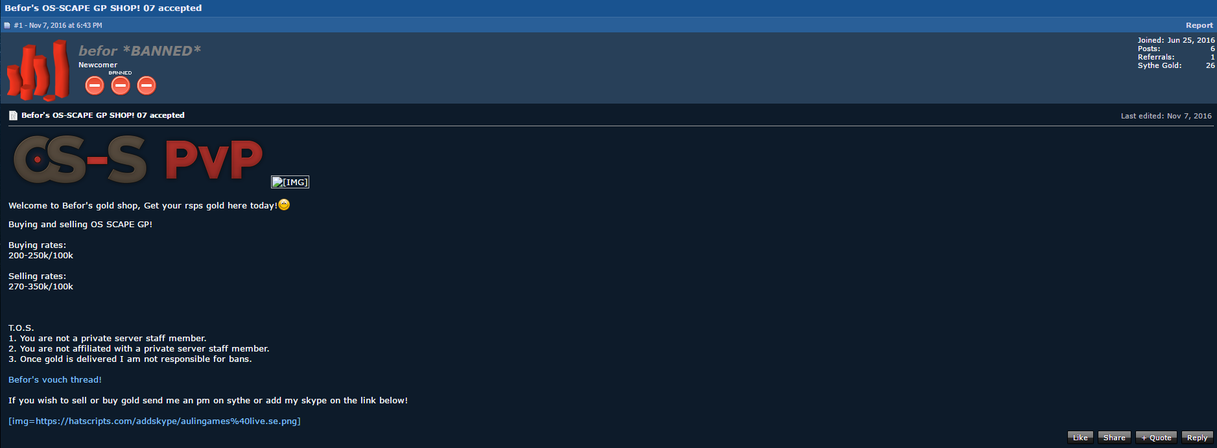
Task: Click the 'Sythe Gold:' row
Action: tap(1176, 65)
